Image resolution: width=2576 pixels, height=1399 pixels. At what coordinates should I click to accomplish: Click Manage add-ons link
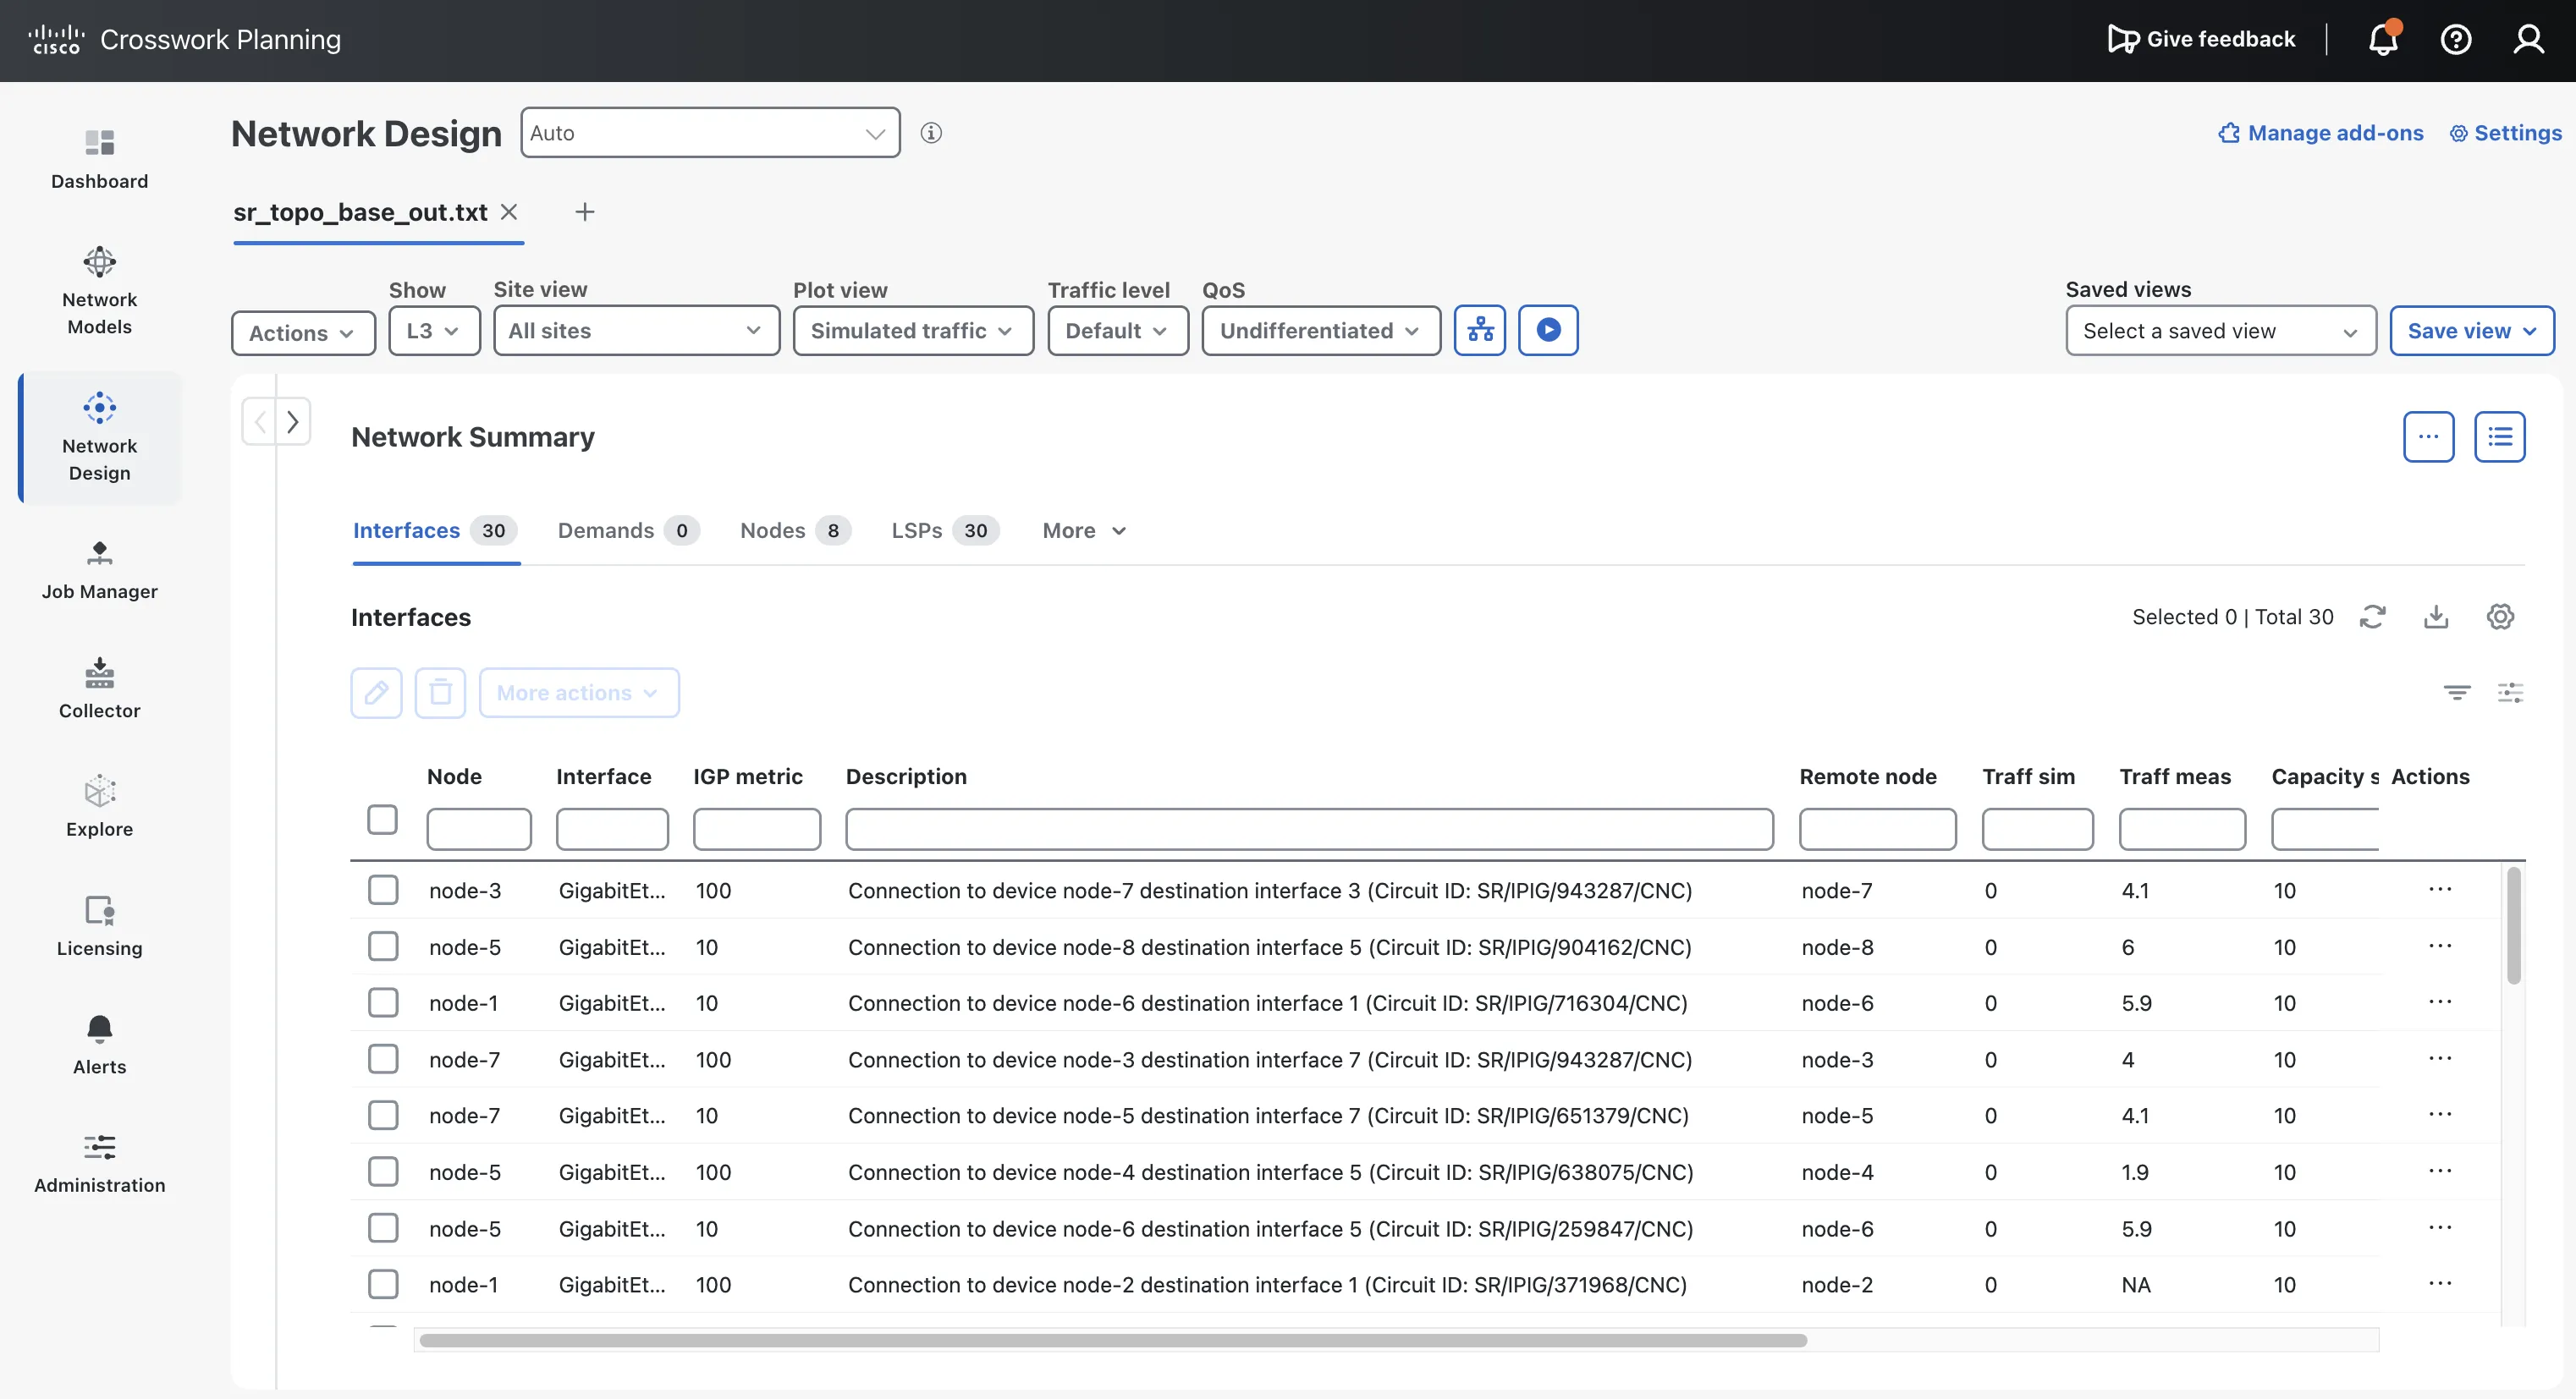2321,133
